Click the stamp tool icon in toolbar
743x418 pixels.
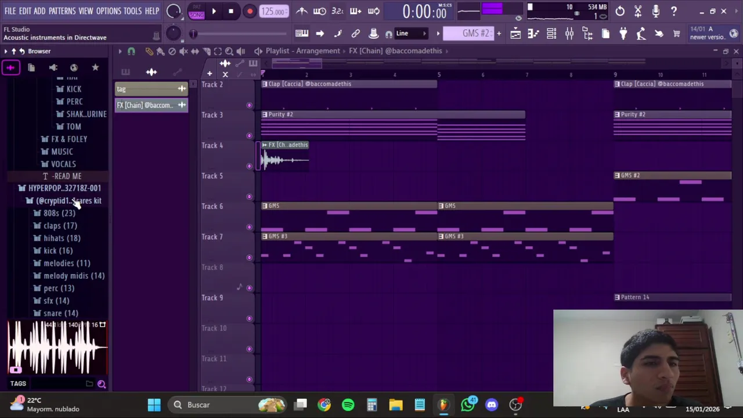tap(374, 34)
